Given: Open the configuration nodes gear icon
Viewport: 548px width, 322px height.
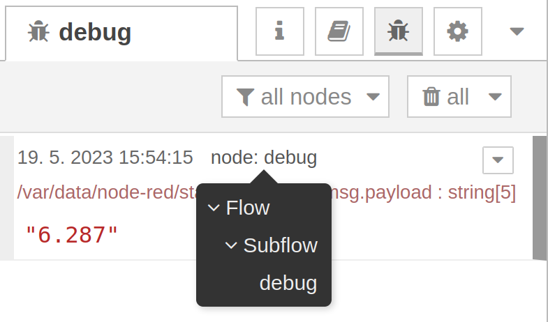Looking at the screenshot, I should point(458,31).
